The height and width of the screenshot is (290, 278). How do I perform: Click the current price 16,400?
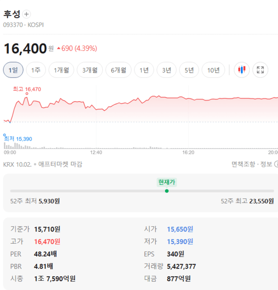pos(25,48)
